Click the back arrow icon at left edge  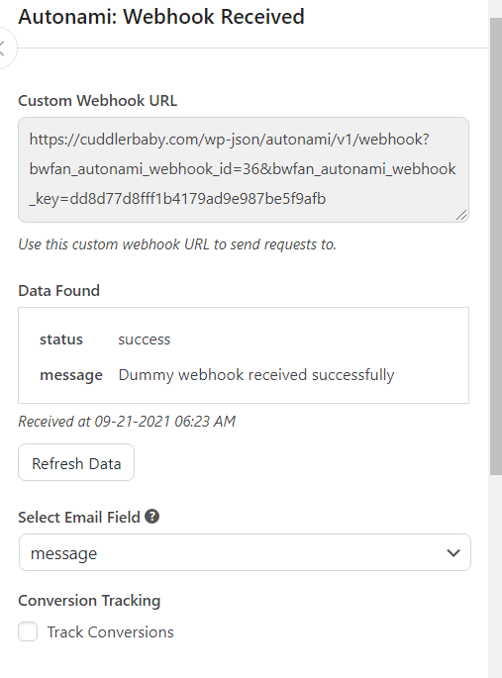pos(3,48)
